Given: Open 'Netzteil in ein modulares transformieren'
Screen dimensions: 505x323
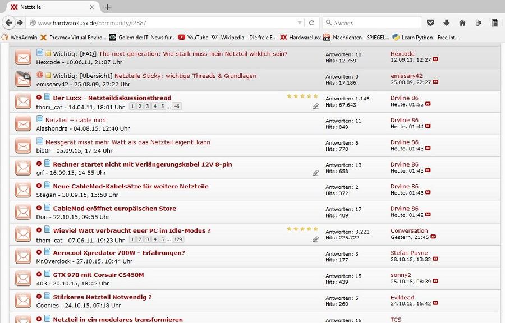Looking at the screenshot, I should [118, 319].
